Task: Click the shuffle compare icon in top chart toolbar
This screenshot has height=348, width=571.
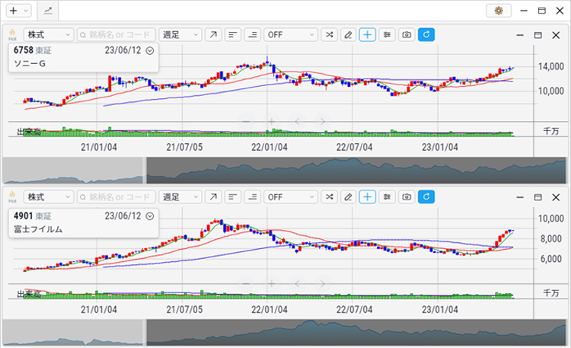Action: click(329, 35)
